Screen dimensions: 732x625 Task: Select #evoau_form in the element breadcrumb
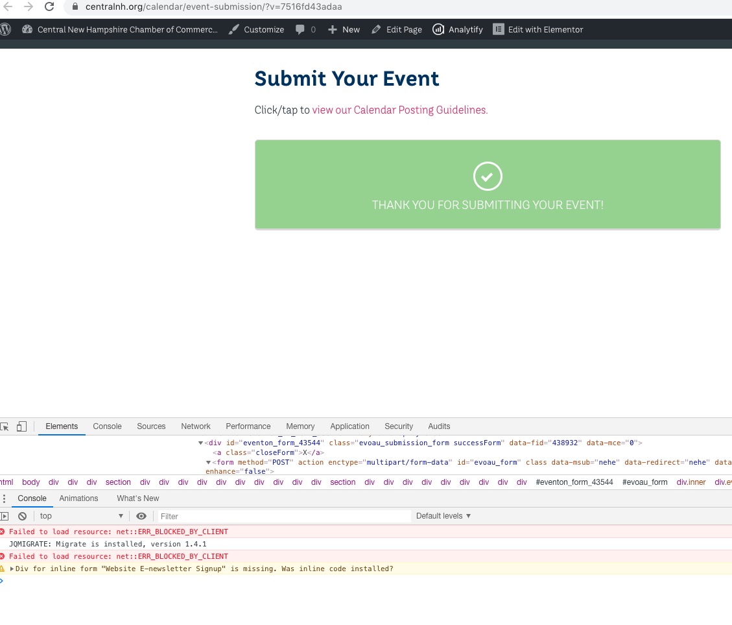644,482
